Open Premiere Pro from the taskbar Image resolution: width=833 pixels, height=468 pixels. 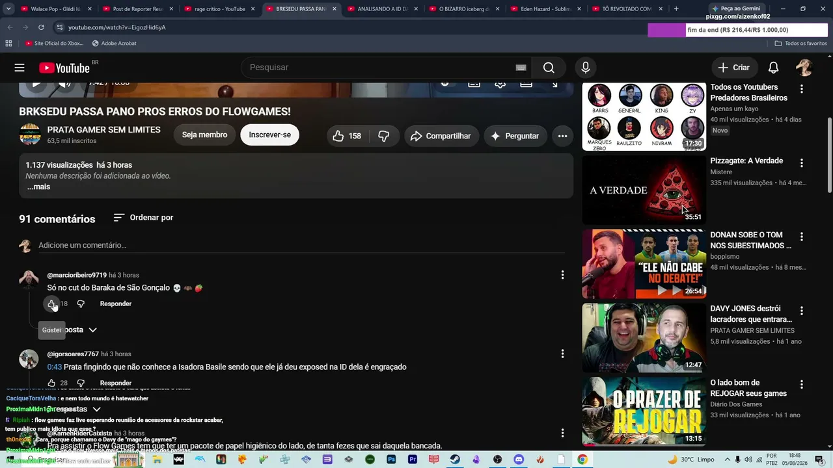pos(413,460)
